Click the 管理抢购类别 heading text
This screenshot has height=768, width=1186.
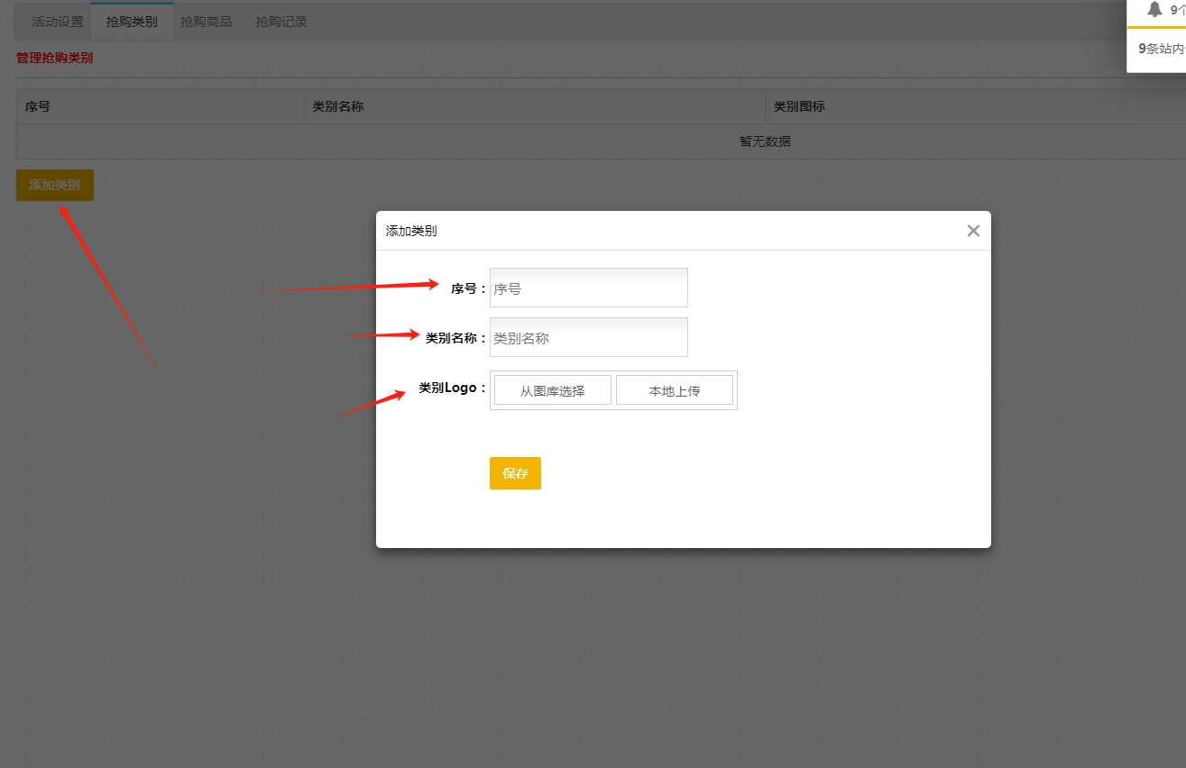(54, 59)
